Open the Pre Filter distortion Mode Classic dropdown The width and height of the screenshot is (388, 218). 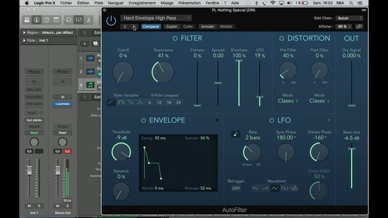[288, 101]
